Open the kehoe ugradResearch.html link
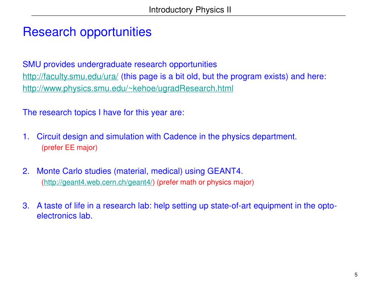Image resolution: width=377 pixels, height=282 pixels. pyautogui.click(x=128, y=88)
